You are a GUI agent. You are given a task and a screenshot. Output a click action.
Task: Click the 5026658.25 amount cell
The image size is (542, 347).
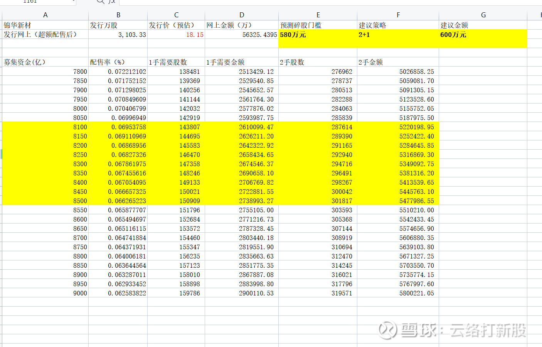click(x=398, y=71)
